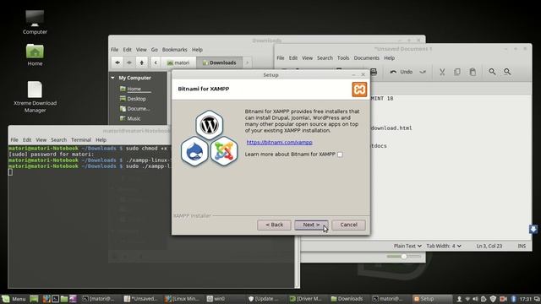Open the https://bitnami.com/xampp link
Viewport: 541px width, 304px height.
tap(279, 143)
